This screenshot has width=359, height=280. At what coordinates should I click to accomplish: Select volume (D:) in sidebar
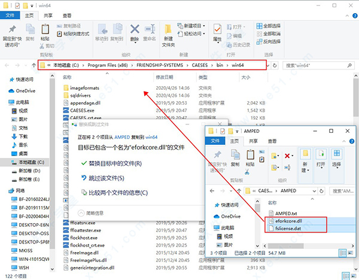26,171
